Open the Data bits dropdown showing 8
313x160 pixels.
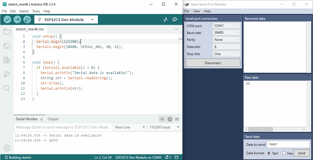[x=227, y=47]
